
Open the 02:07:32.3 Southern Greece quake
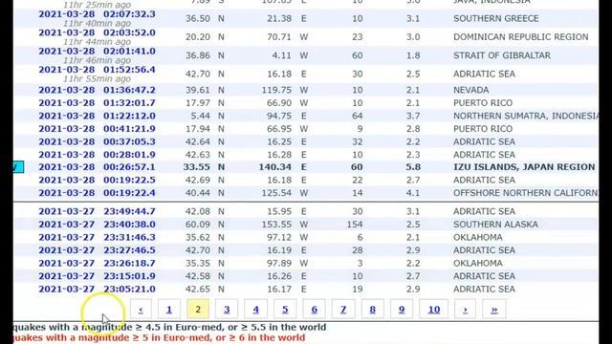point(97,14)
